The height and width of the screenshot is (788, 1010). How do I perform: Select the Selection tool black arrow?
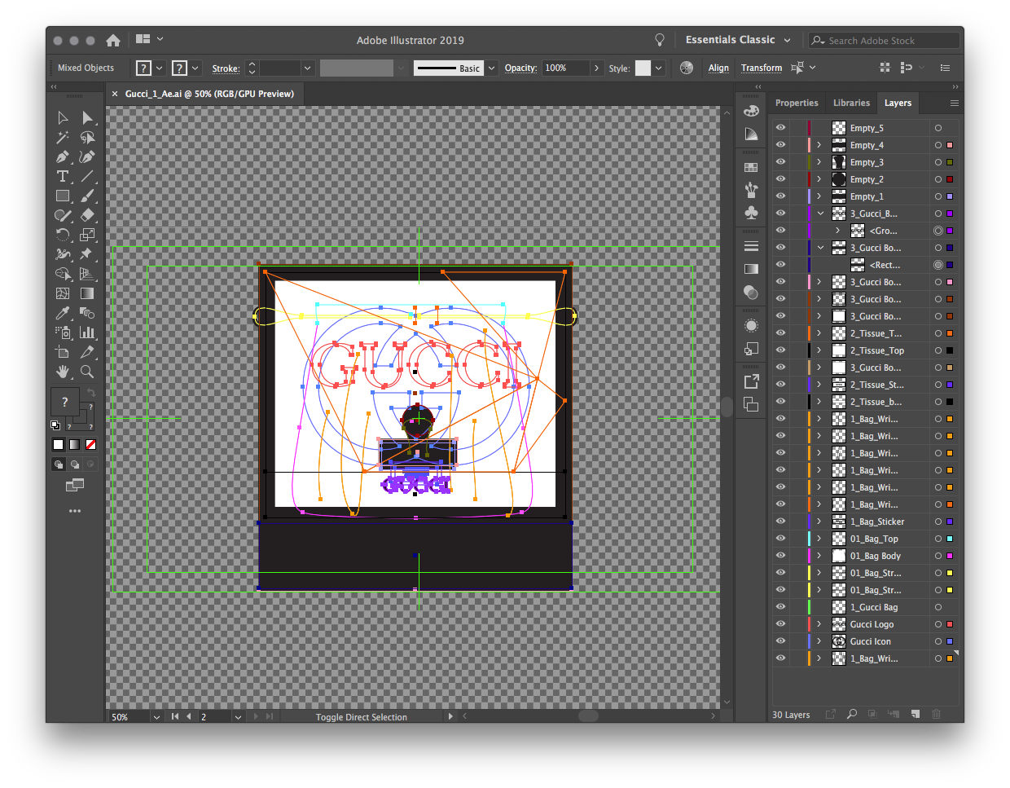63,118
